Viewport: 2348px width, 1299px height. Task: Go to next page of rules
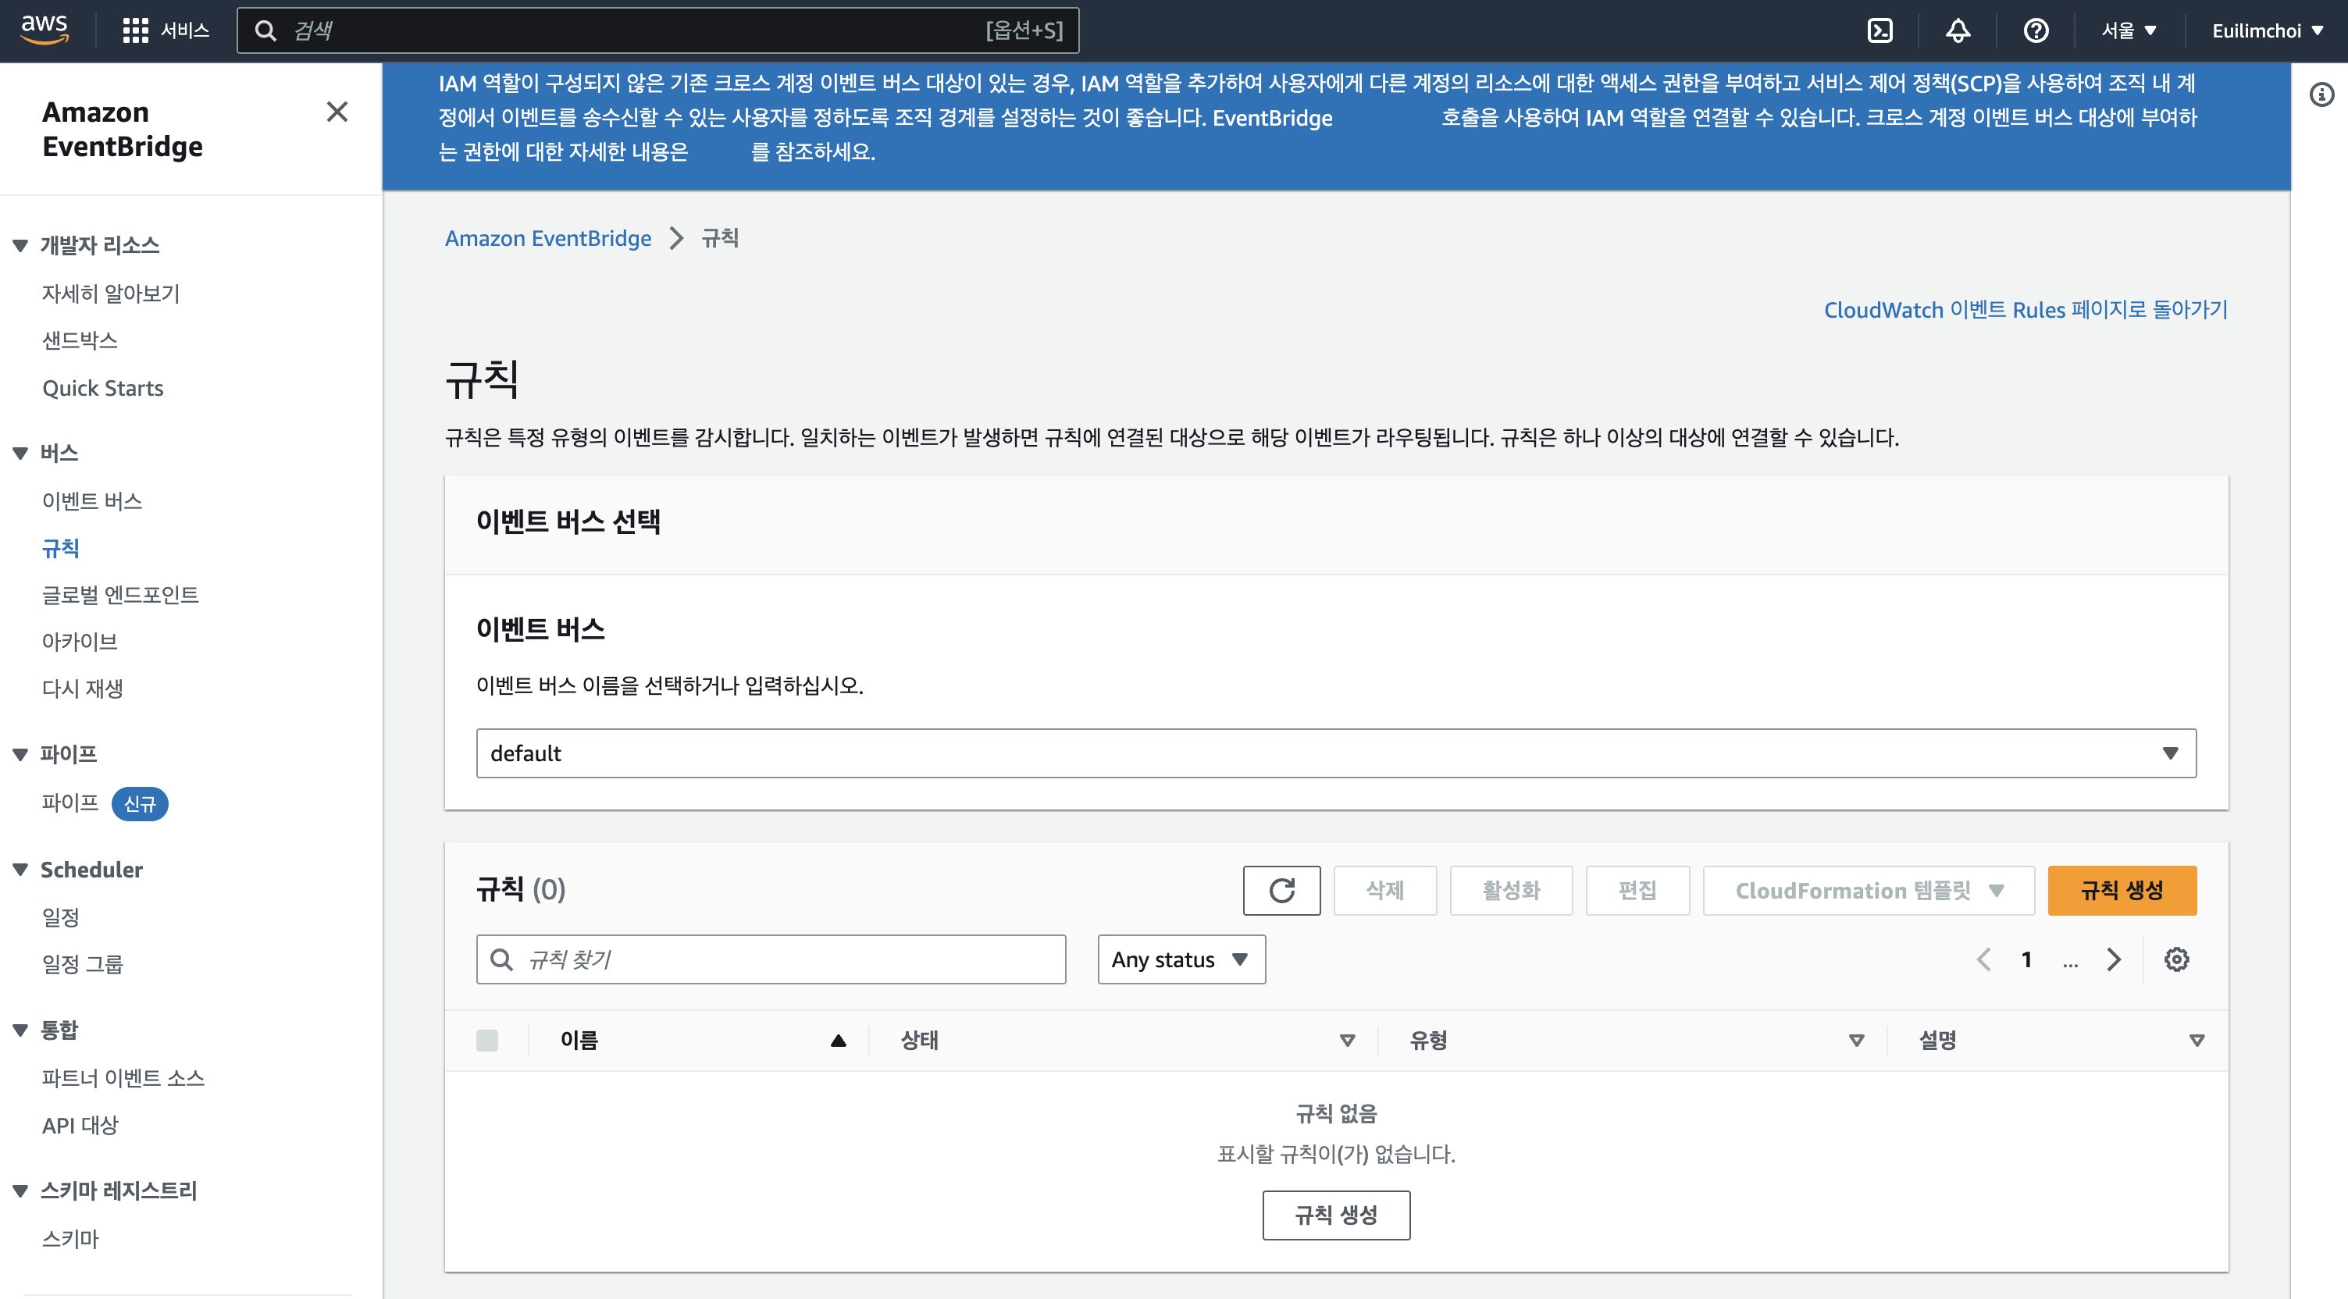(x=2114, y=959)
